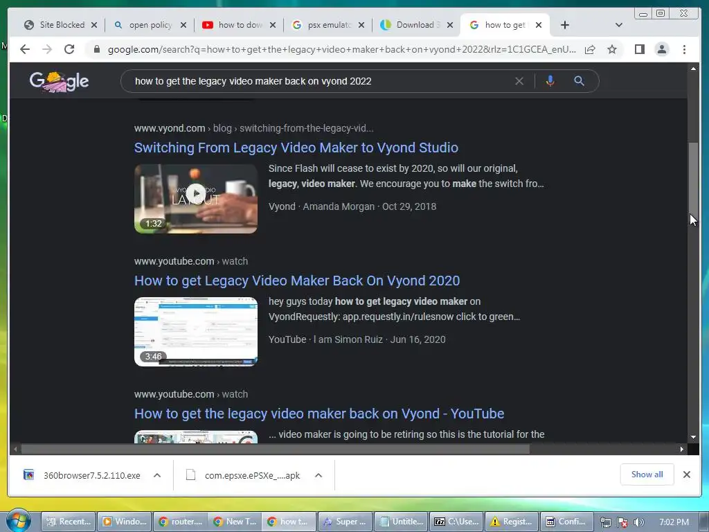This screenshot has width=709, height=532.
Task: Open Super taskbar application
Action: pyautogui.click(x=345, y=522)
